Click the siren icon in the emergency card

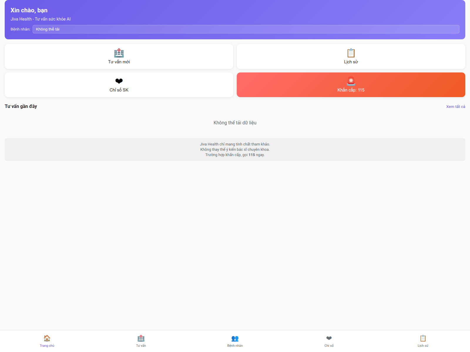[351, 81]
